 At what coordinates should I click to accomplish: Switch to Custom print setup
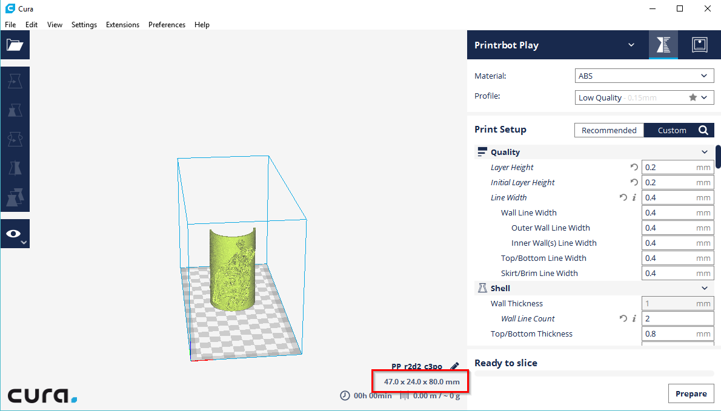pyautogui.click(x=673, y=130)
